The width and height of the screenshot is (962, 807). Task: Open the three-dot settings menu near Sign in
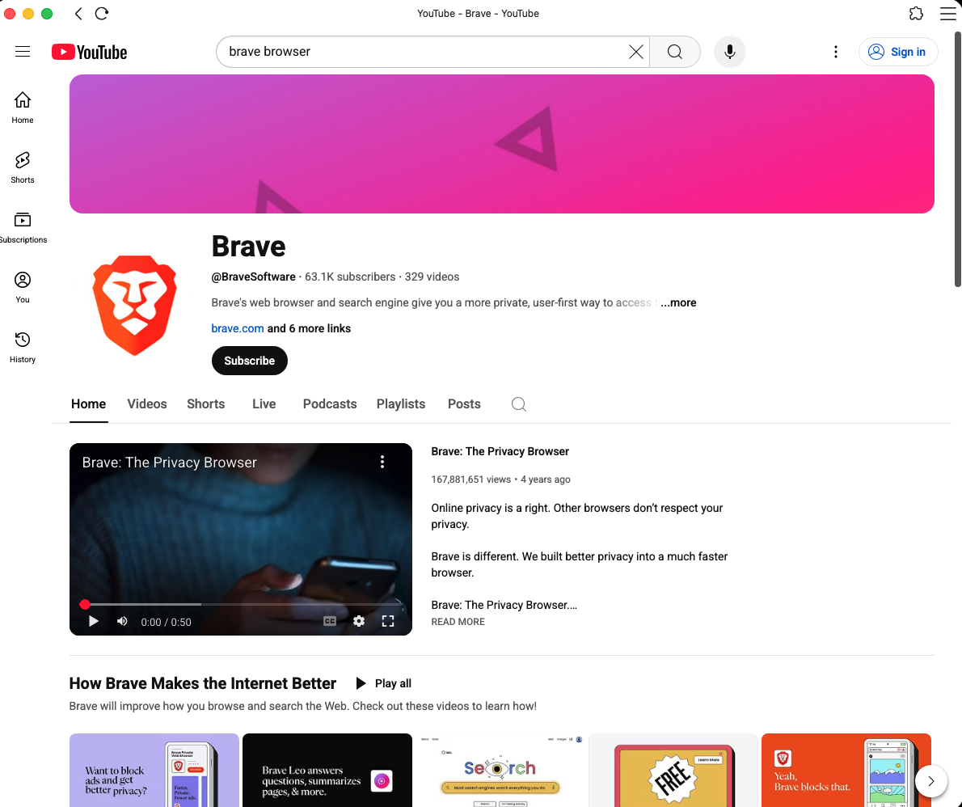coord(836,52)
